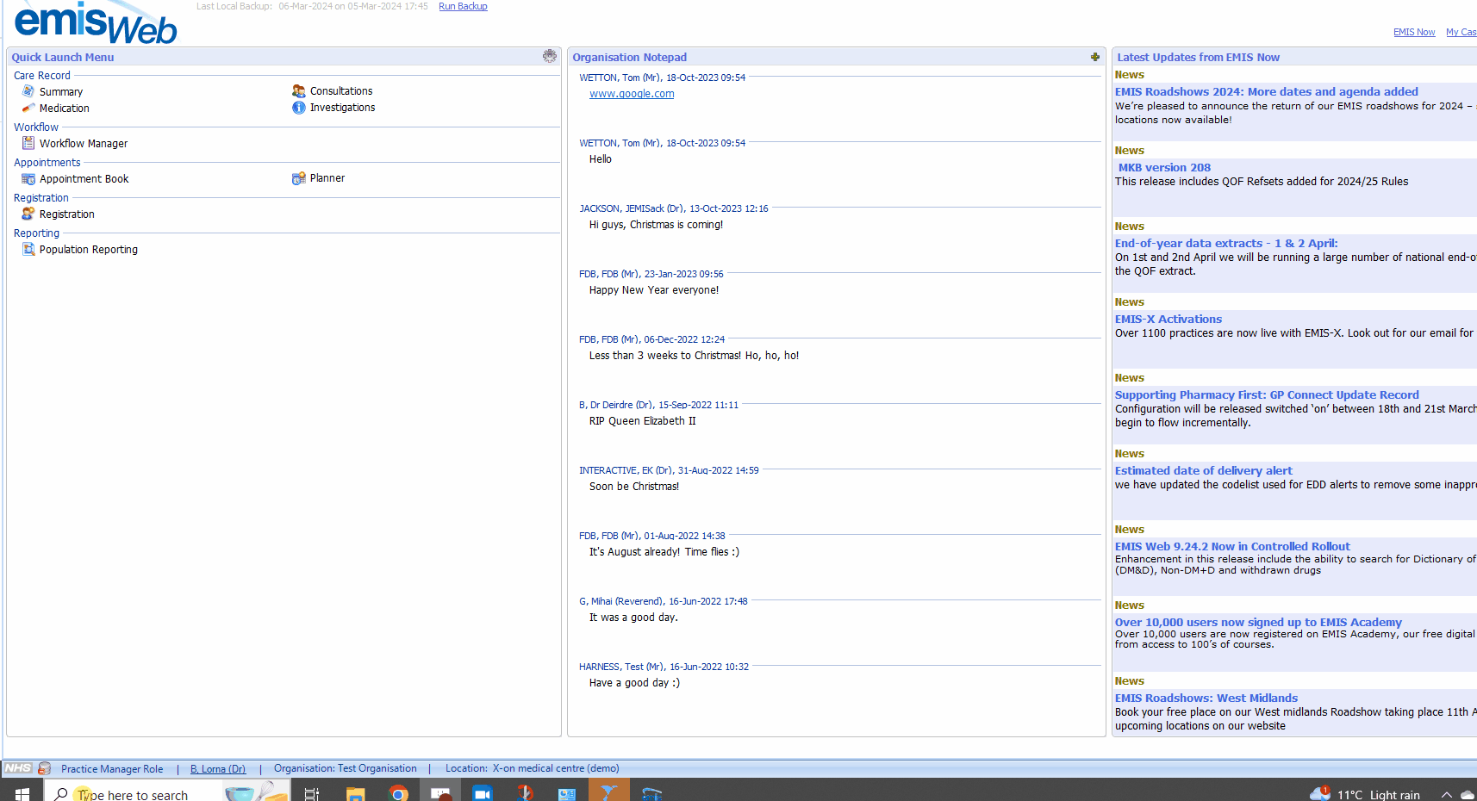Click the Summary care record icon
This screenshot has width=1477, height=801.
(x=28, y=91)
